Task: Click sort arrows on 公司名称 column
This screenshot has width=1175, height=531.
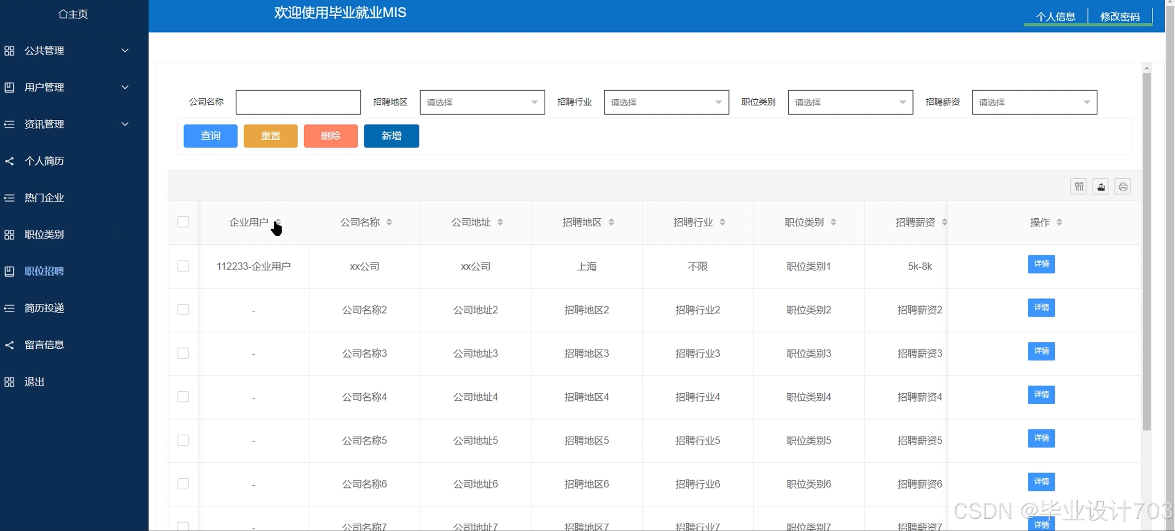Action: point(389,222)
